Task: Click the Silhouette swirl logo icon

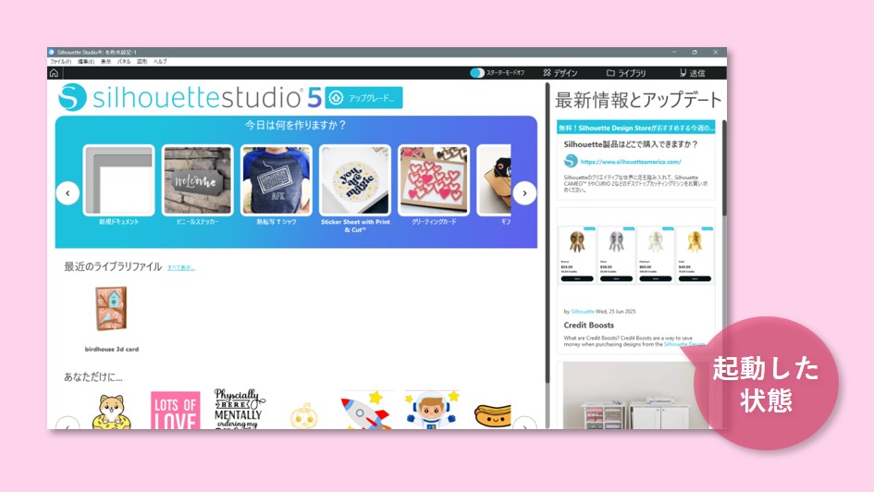Action: pyautogui.click(x=72, y=97)
